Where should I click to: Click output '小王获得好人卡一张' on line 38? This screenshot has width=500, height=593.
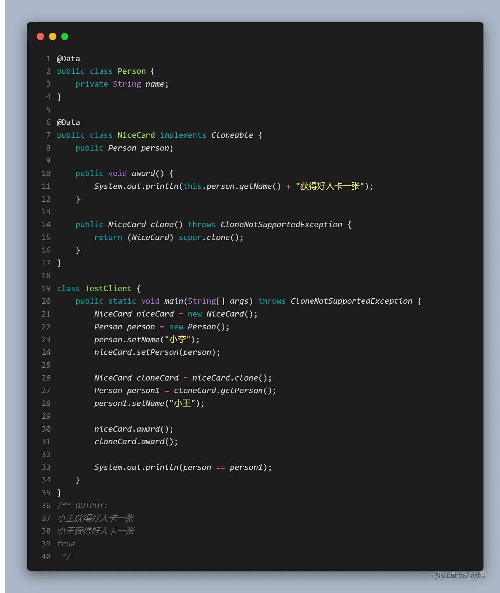point(96,531)
